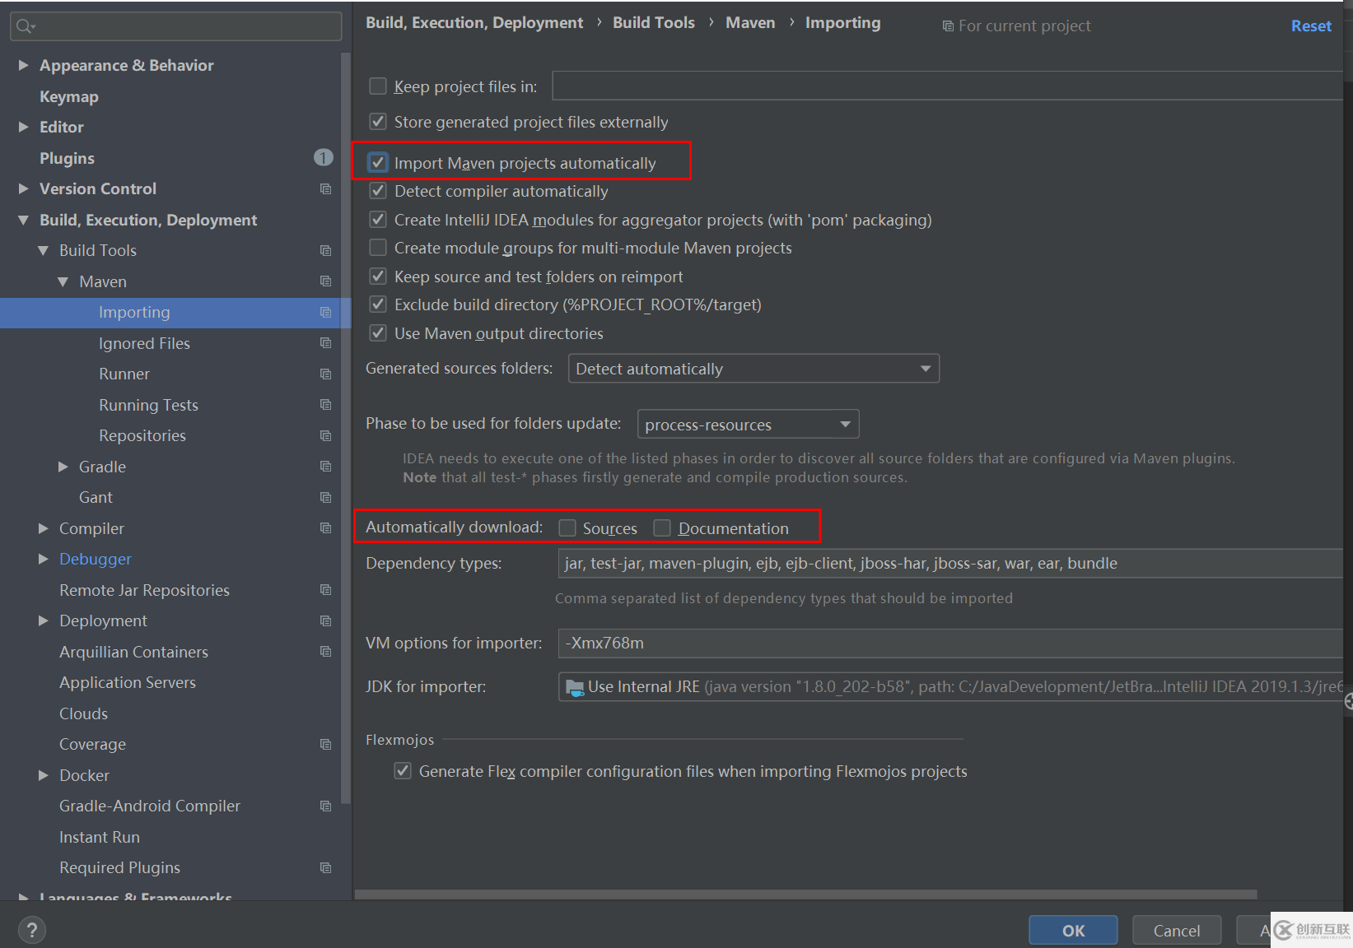Disable Import Maven projects automatically

[378, 163]
